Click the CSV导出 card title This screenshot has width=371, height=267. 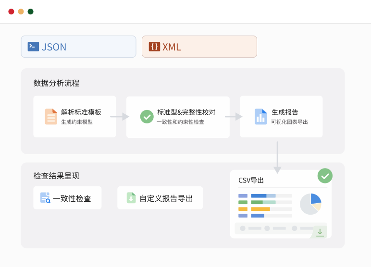[x=251, y=181]
